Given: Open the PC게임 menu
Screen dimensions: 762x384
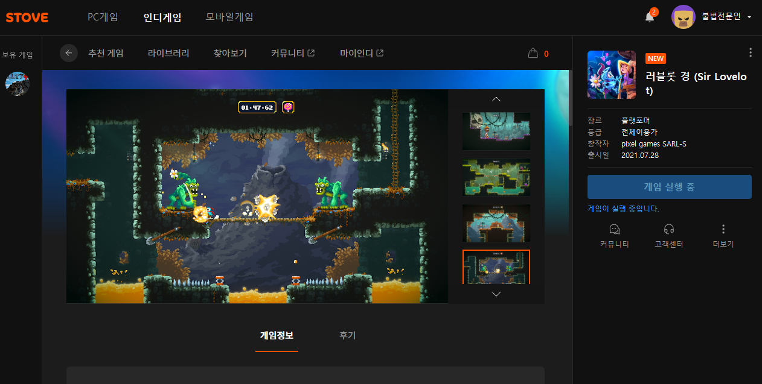Looking at the screenshot, I should (x=103, y=17).
